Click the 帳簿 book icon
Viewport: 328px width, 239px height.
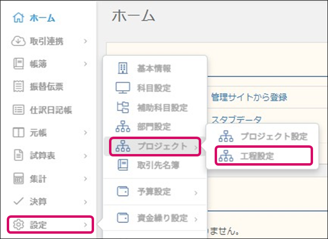18,64
